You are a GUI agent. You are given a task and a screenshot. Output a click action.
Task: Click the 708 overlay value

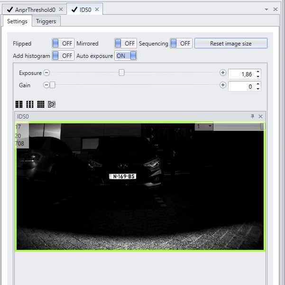pos(19,144)
